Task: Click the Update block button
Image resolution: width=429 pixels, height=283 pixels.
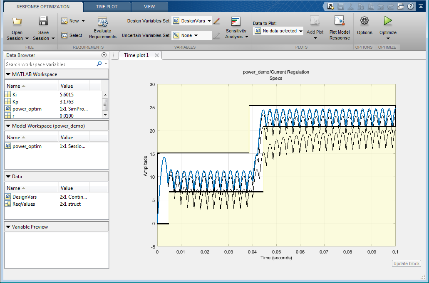Action: click(x=407, y=263)
